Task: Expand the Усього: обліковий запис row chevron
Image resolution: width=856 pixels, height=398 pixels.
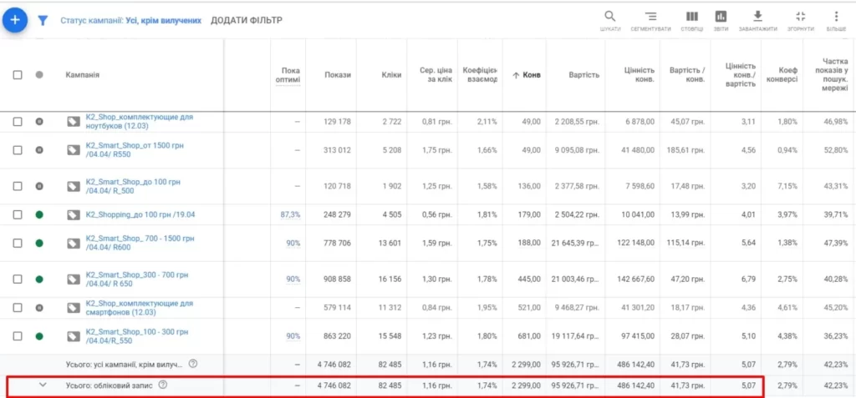Action: click(x=43, y=385)
